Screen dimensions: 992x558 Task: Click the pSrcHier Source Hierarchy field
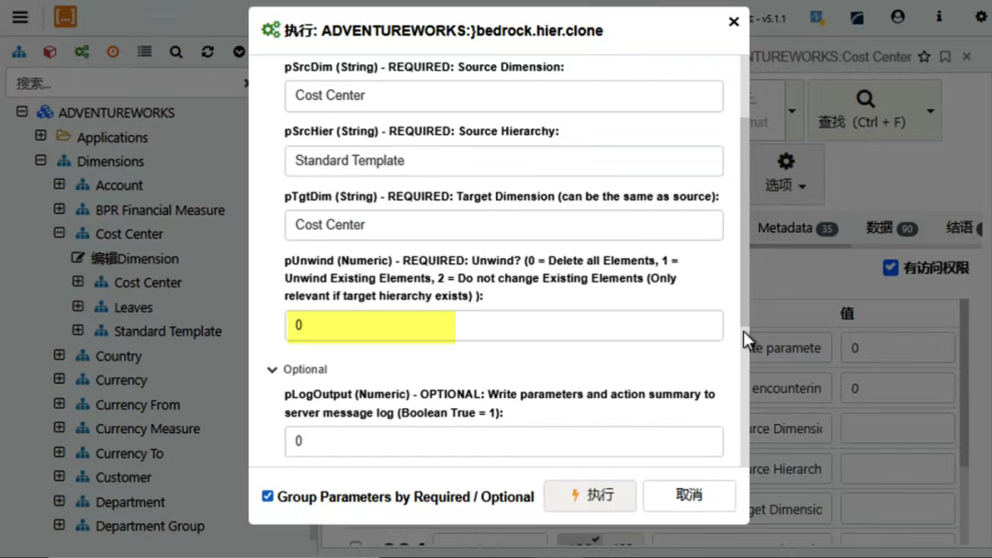pyautogui.click(x=503, y=162)
